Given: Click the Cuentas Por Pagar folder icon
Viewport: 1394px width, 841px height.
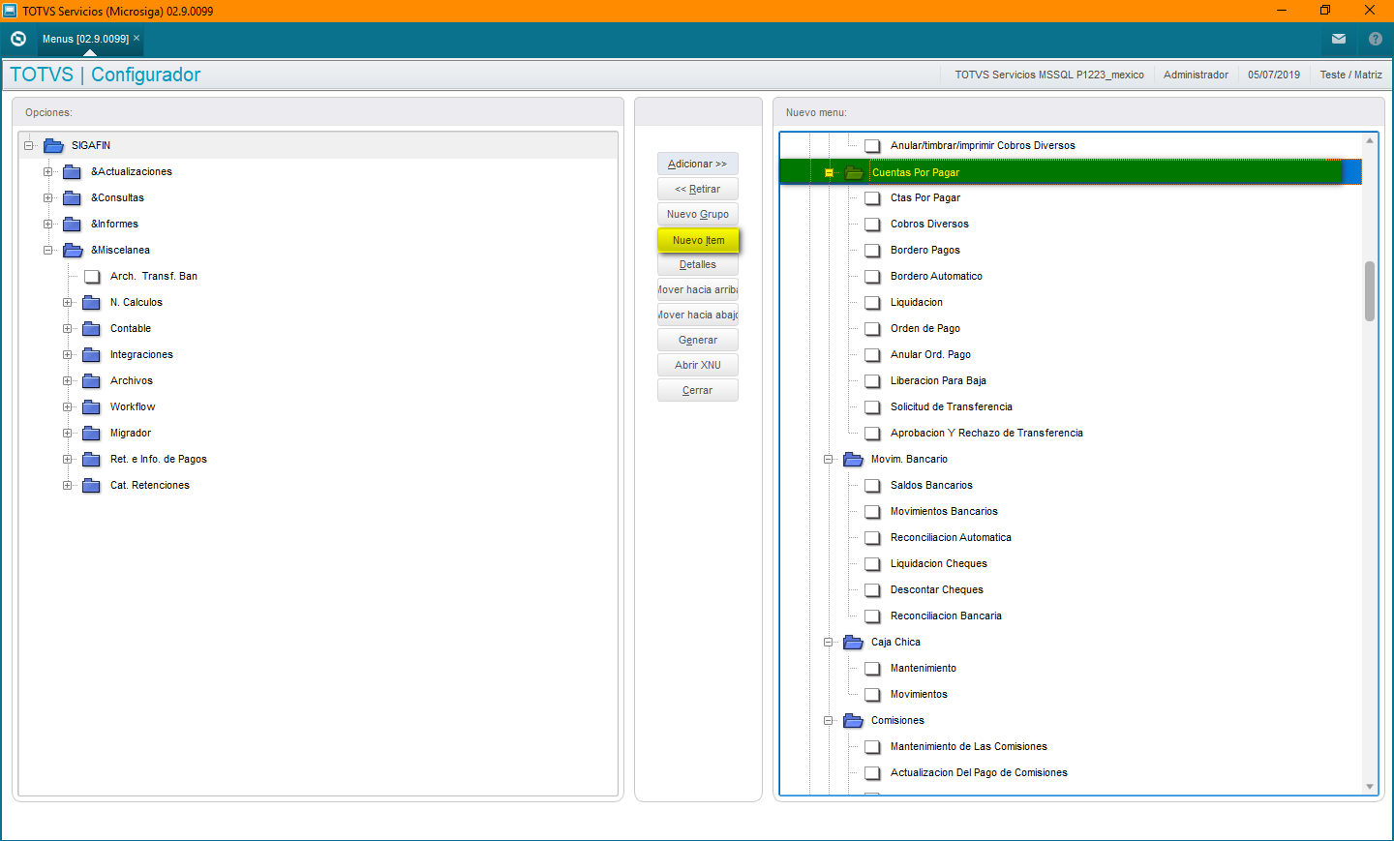Looking at the screenshot, I should tap(853, 172).
